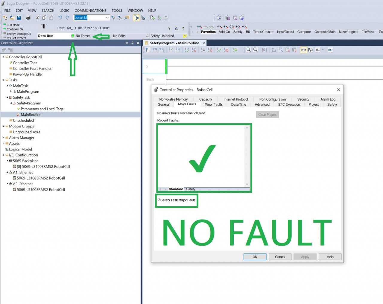
Task: Click the Recent Faults vertical scrollbar
Action: 247,156
